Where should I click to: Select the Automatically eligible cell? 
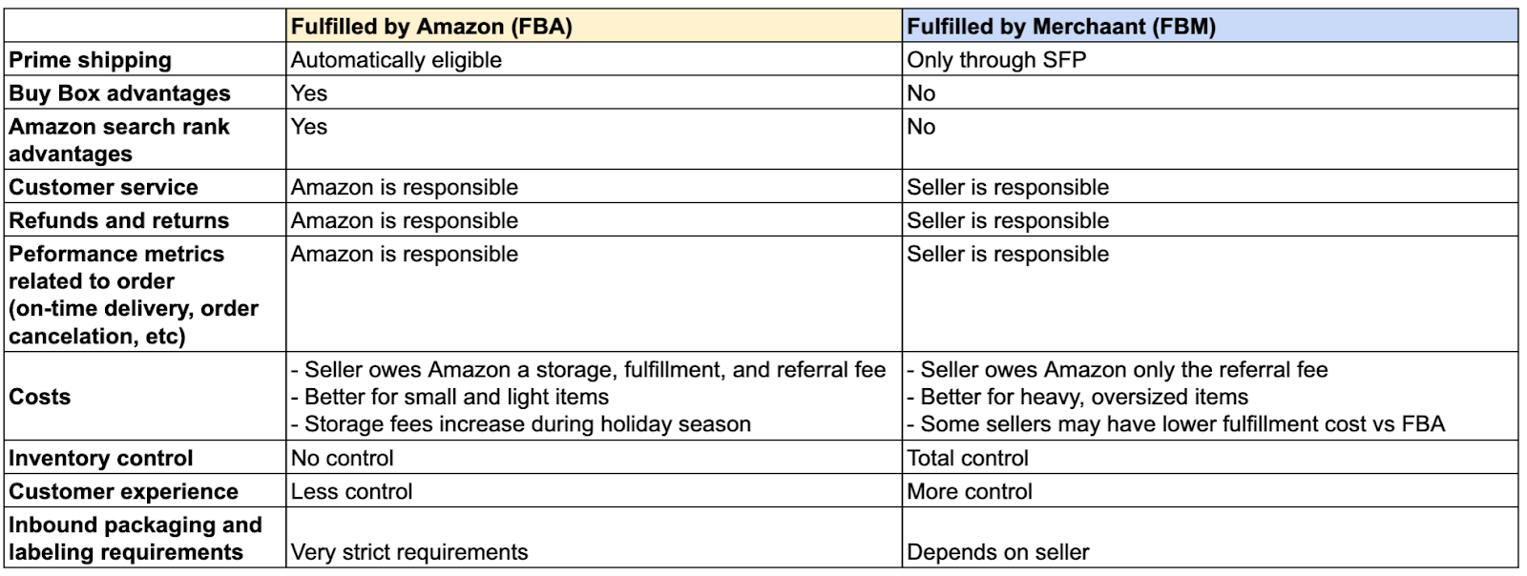tap(396, 60)
